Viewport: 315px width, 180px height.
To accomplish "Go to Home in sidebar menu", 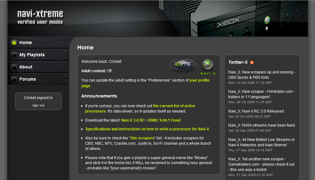I will click(x=25, y=42).
